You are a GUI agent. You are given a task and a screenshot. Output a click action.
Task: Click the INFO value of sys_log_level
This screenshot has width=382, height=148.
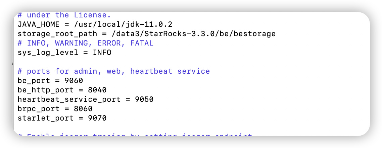point(102,53)
